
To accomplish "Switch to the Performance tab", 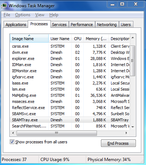I will click(x=82, y=25).
